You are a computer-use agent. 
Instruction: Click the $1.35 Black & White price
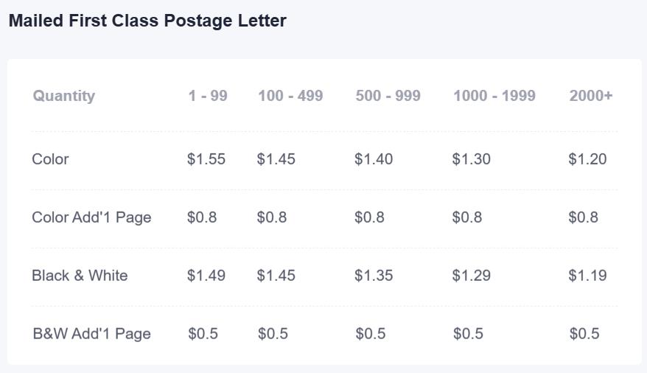[374, 276]
